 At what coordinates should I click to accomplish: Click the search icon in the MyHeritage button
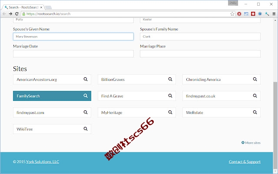(170, 112)
